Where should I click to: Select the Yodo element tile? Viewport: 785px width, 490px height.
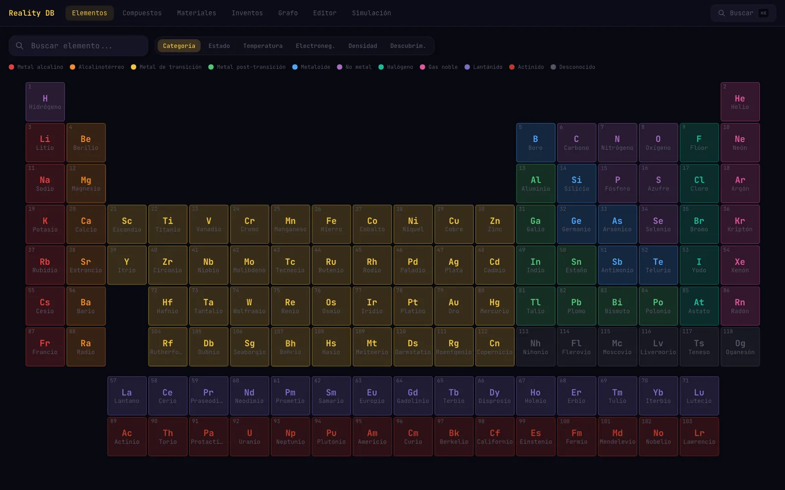click(699, 265)
